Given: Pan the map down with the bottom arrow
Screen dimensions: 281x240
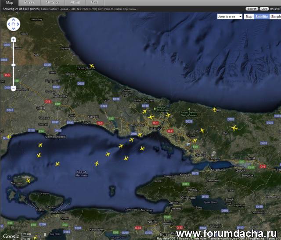Looking at the screenshot, I should 13,29.
